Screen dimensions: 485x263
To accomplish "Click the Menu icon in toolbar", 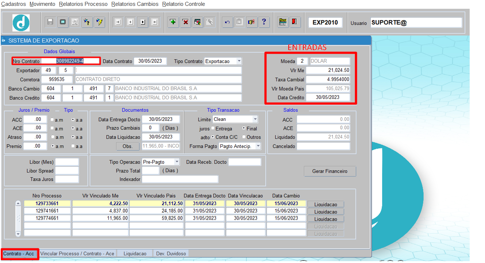I will pyautogui.click(x=282, y=22).
